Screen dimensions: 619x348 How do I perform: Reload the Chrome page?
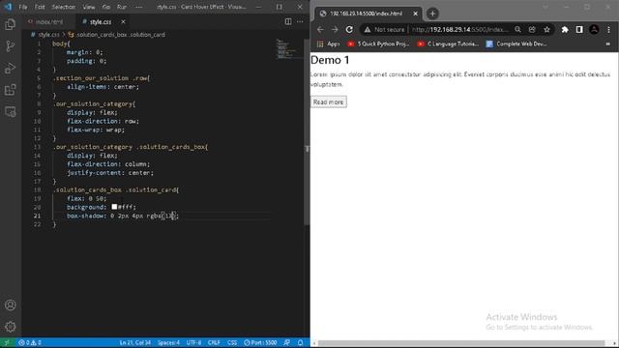(x=349, y=30)
